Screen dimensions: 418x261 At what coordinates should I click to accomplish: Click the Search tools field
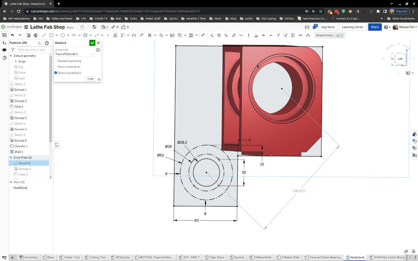coord(330,35)
